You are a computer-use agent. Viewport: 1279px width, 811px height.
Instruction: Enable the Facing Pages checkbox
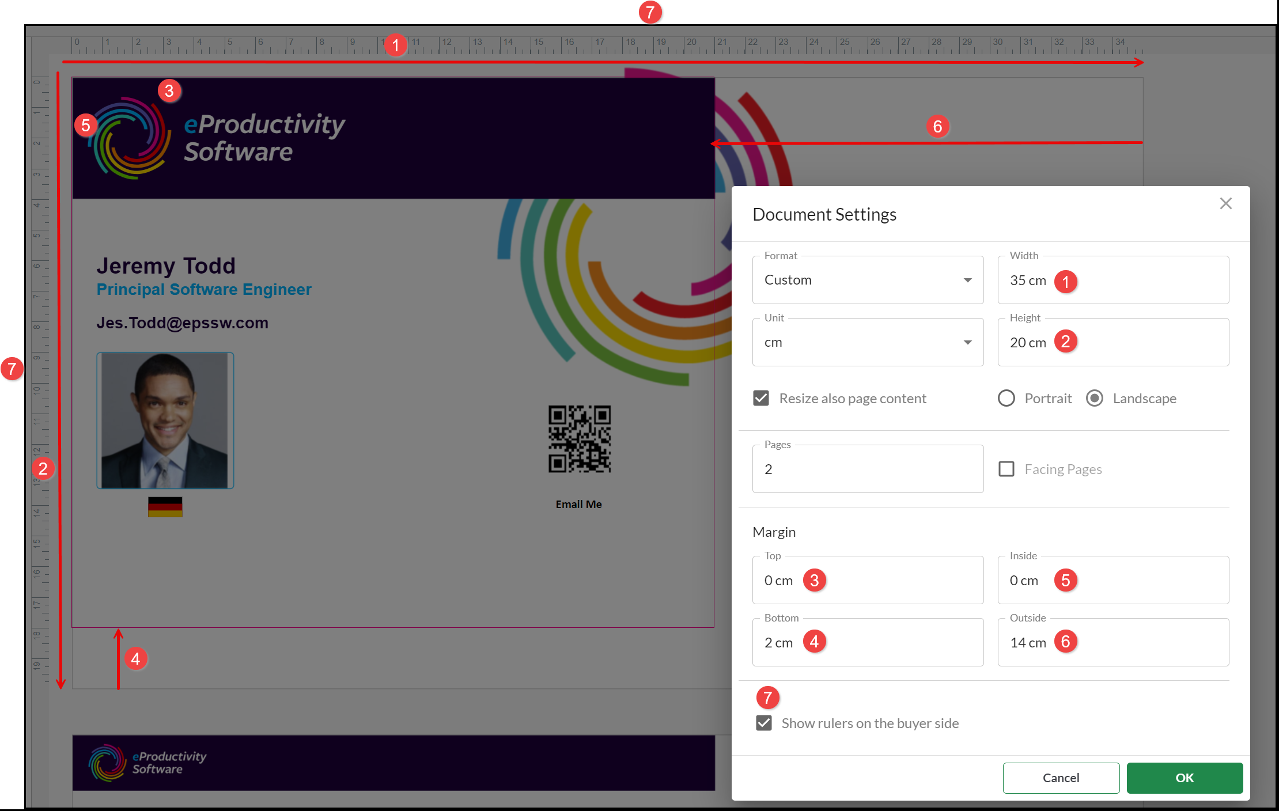click(1006, 469)
